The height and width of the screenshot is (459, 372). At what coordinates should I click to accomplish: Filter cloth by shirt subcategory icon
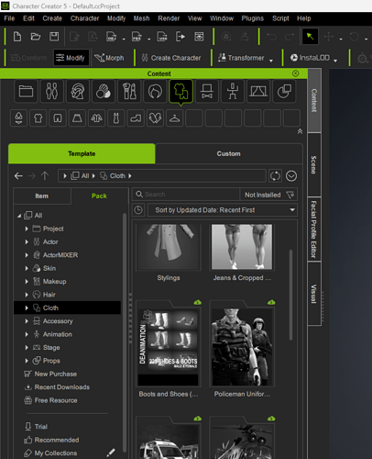coord(38,118)
